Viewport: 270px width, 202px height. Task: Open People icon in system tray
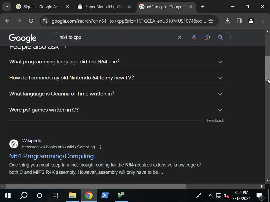[x=199, y=195]
